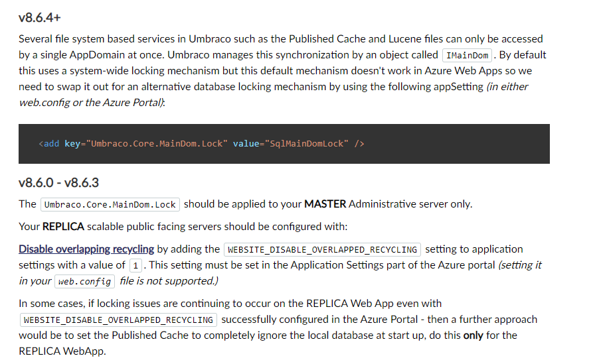This screenshot has width=597, height=364.
Task: Click the inline Umbraco.Core.MainDom.Lock code after 'The'
Action: point(110,205)
